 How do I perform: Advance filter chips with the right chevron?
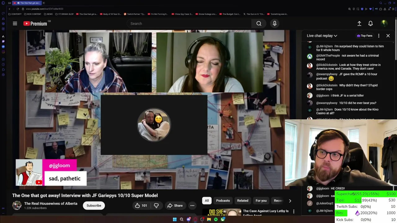(x=290, y=201)
